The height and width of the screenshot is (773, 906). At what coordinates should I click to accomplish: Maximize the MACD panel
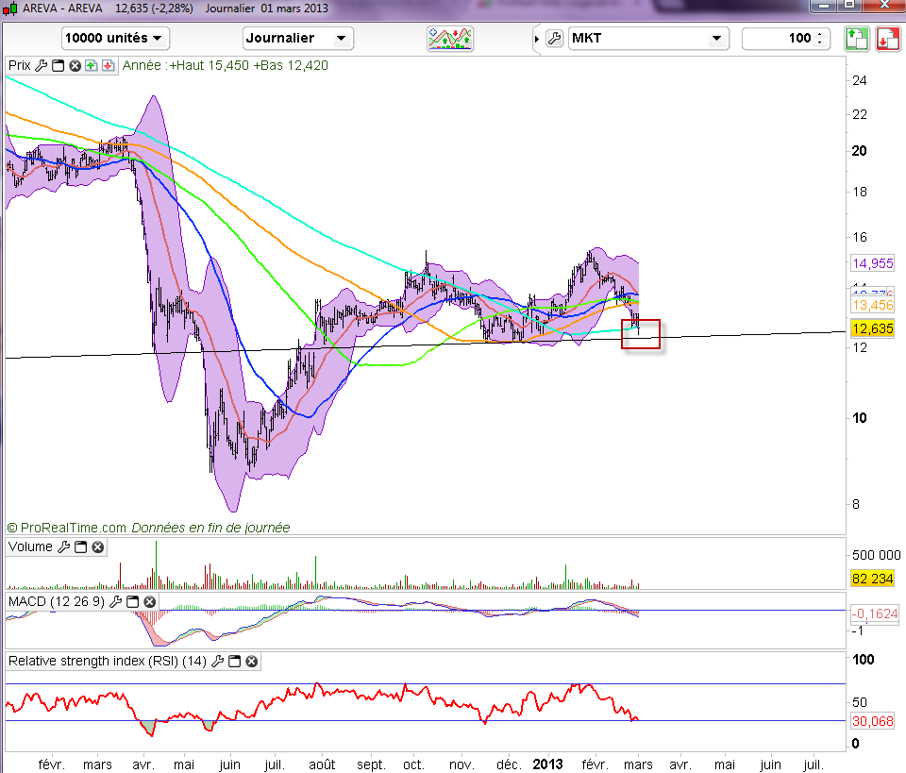coord(131,601)
